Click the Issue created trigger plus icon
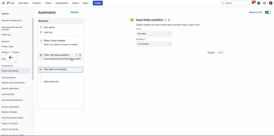This screenshot has height=136, width=274. point(41,41)
